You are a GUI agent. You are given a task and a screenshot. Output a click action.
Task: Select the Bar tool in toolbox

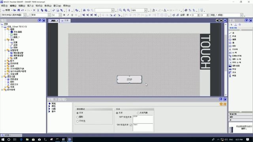tap(232, 76)
